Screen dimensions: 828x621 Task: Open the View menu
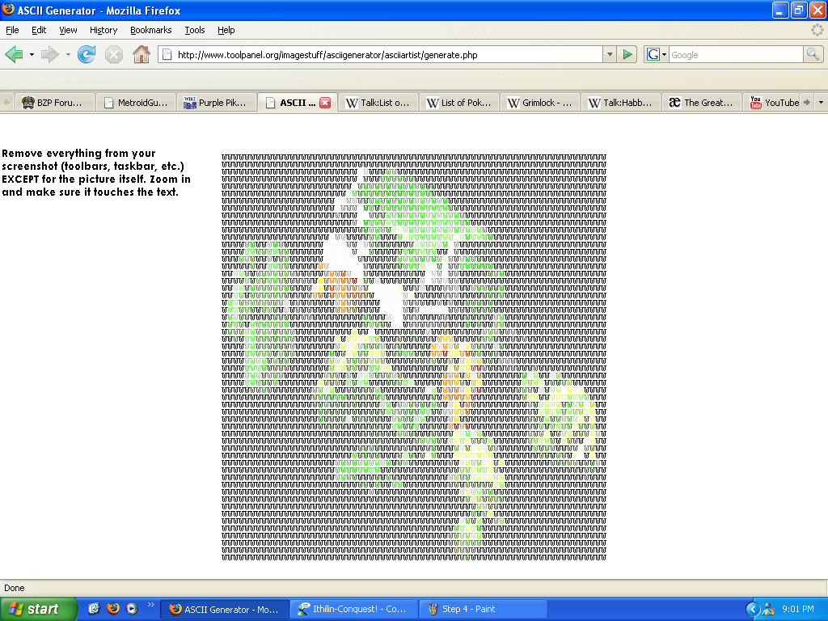click(68, 30)
